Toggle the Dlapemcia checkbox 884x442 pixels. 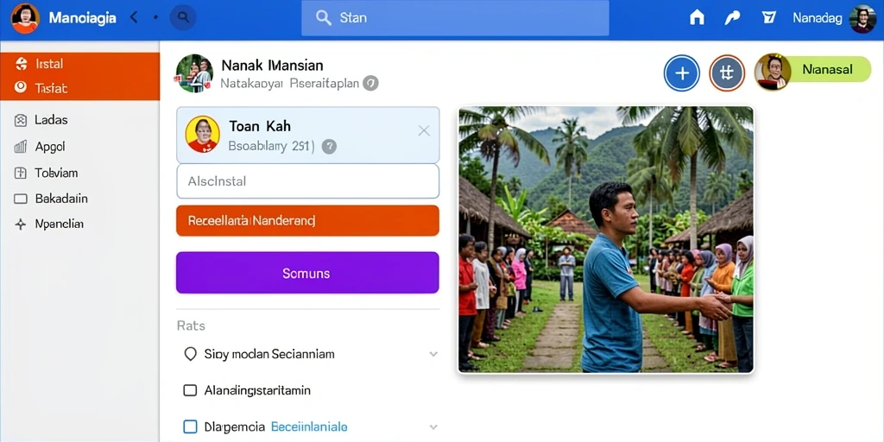(191, 426)
